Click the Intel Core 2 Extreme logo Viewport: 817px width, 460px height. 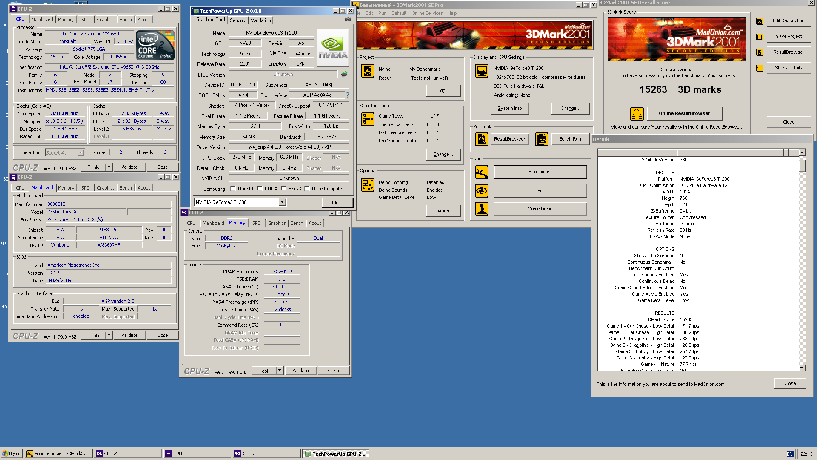coord(155,45)
